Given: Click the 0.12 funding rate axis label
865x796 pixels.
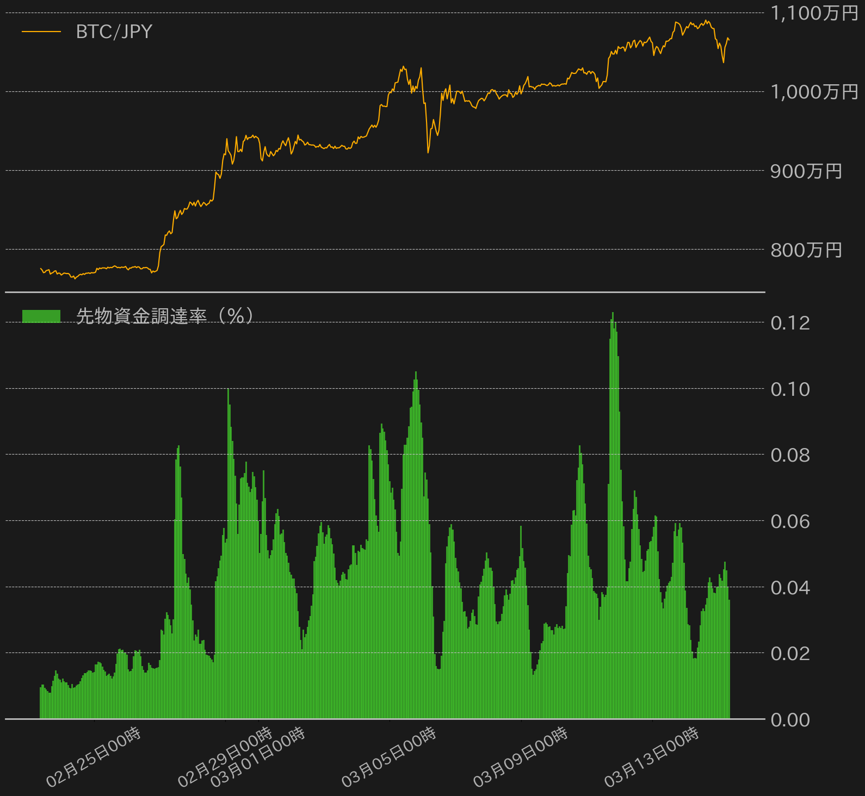Looking at the screenshot, I should pyautogui.click(x=790, y=323).
